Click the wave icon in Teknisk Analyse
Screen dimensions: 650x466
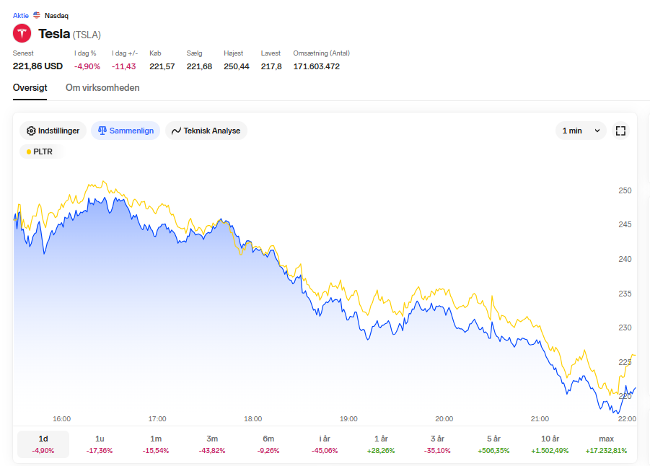tap(176, 131)
